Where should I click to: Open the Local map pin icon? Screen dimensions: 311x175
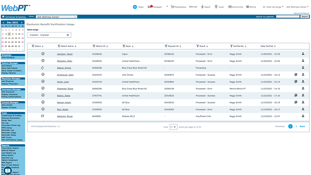(216, 7)
